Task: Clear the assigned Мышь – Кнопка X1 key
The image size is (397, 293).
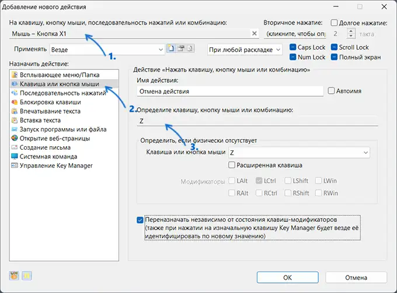Action: pos(255,33)
